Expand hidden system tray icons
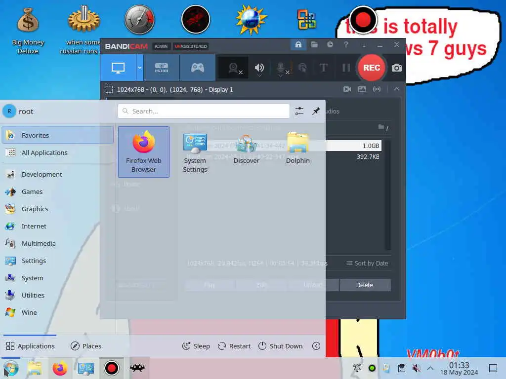Viewport: 506px width, 379px height. tap(430, 368)
